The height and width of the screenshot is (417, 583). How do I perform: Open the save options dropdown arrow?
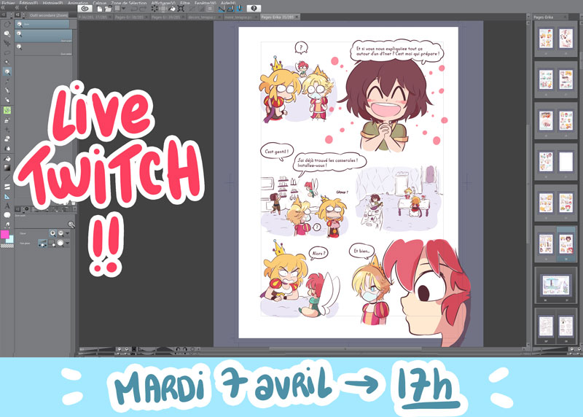123,8
